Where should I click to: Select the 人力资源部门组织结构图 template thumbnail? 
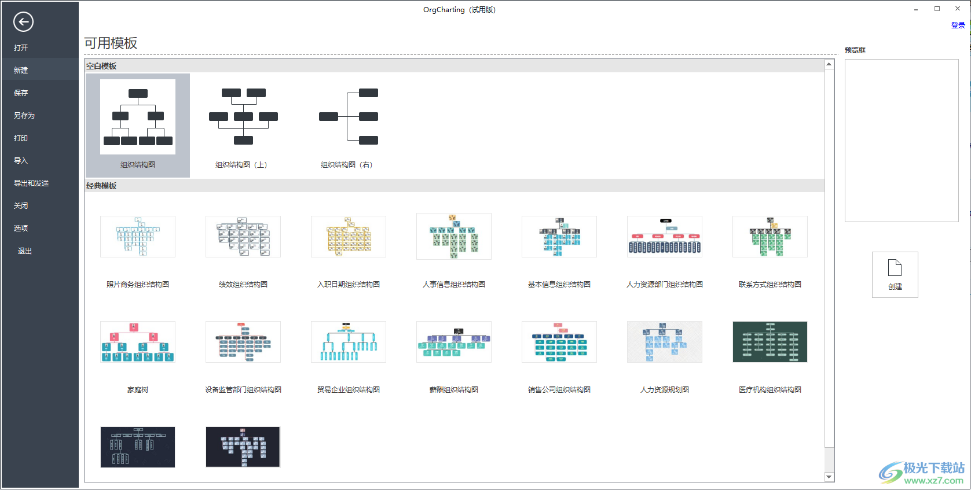coord(665,237)
